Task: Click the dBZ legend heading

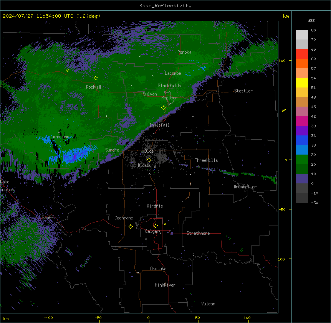Action: 311,20
